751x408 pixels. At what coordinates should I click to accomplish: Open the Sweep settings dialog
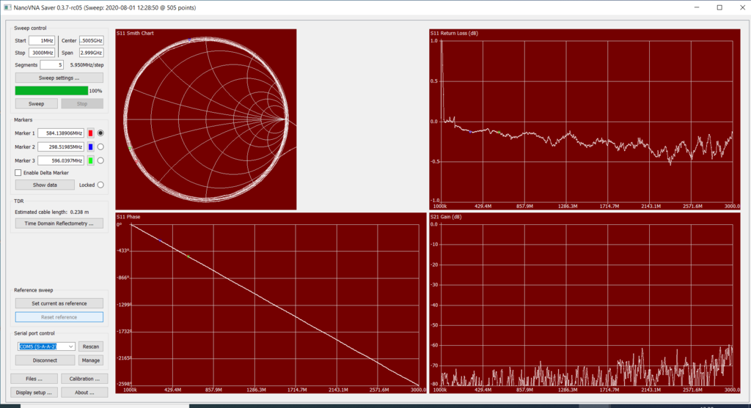[59, 78]
